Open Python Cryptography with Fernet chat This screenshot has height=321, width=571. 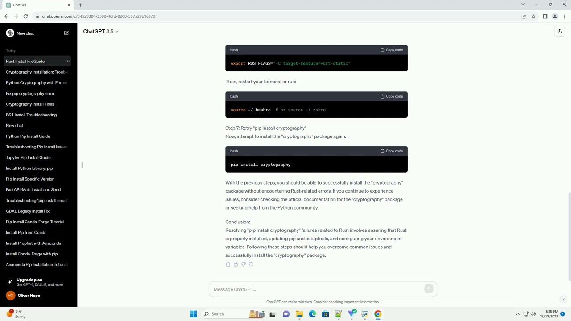[37, 82]
